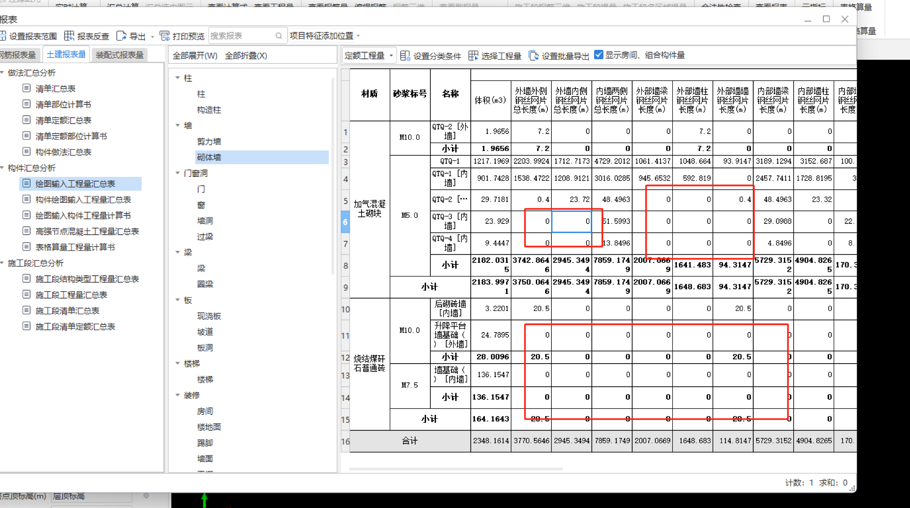Click the 全部展开(W) button

[x=195, y=56]
